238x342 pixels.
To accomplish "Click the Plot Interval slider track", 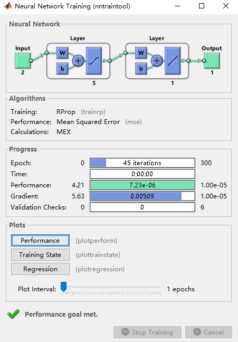I will [x=111, y=287].
